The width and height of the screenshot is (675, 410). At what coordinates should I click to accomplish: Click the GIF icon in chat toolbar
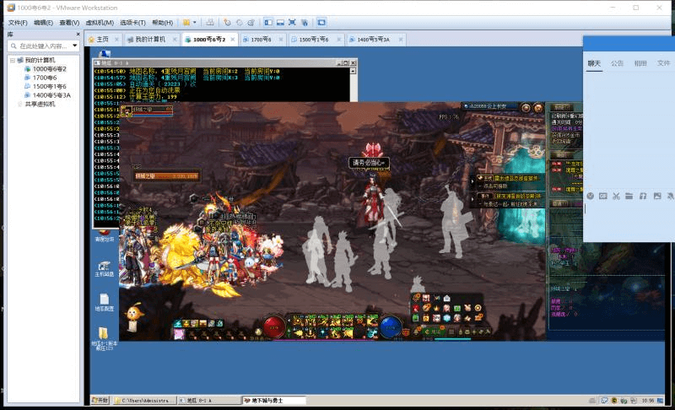[x=603, y=196]
